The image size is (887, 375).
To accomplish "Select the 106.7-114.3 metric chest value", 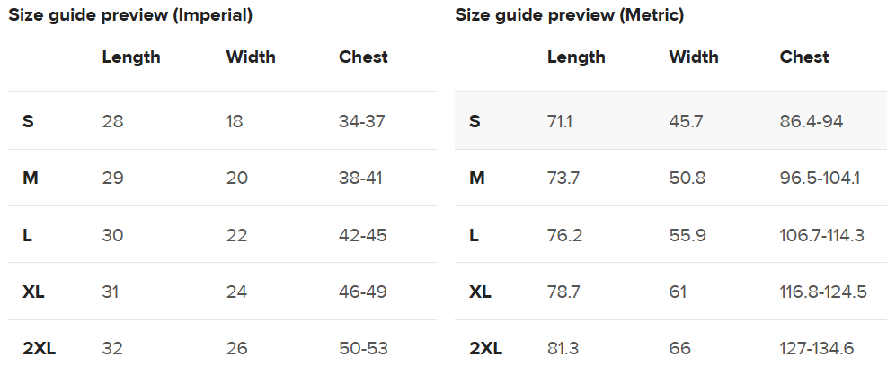I will point(821,235).
